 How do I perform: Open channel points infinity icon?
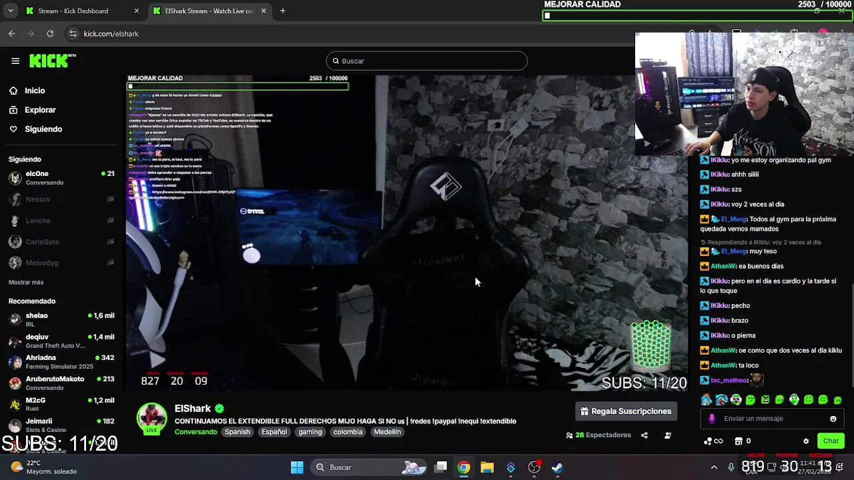(x=713, y=441)
